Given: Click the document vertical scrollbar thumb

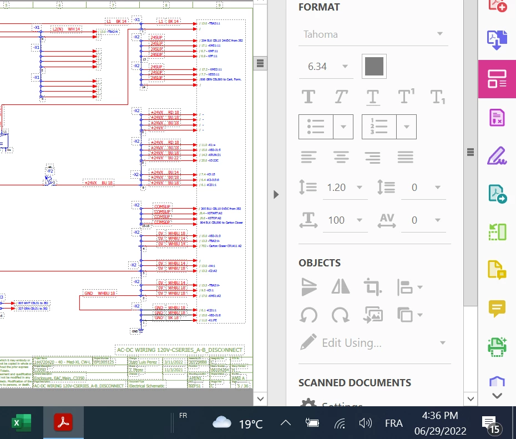Looking at the screenshot, I should pos(260,63).
